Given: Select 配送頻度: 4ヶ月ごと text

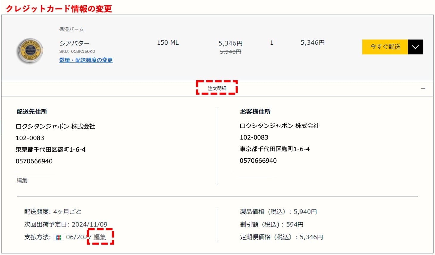Looking at the screenshot, I should [x=53, y=212].
